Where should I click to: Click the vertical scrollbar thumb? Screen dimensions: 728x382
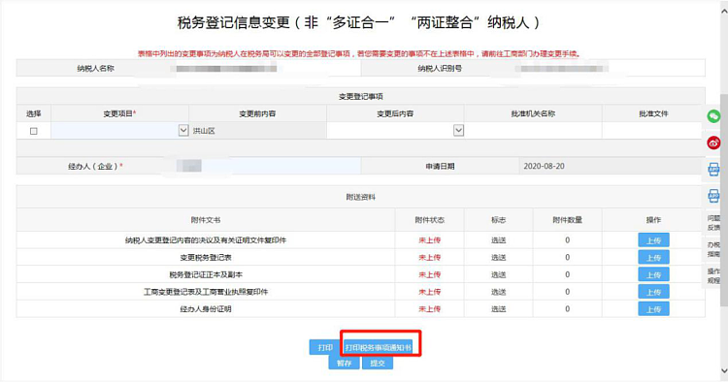tap(724, 200)
